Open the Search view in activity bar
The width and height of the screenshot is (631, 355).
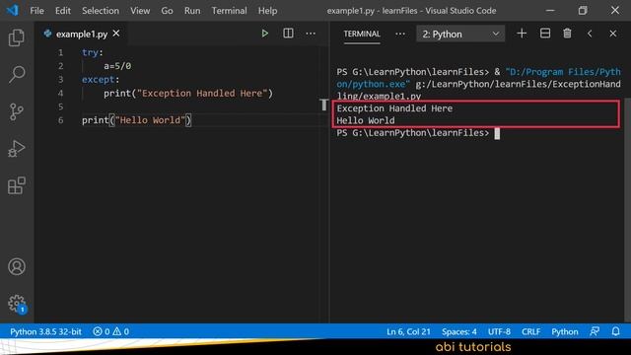pyautogui.click(x=17, y=75)
